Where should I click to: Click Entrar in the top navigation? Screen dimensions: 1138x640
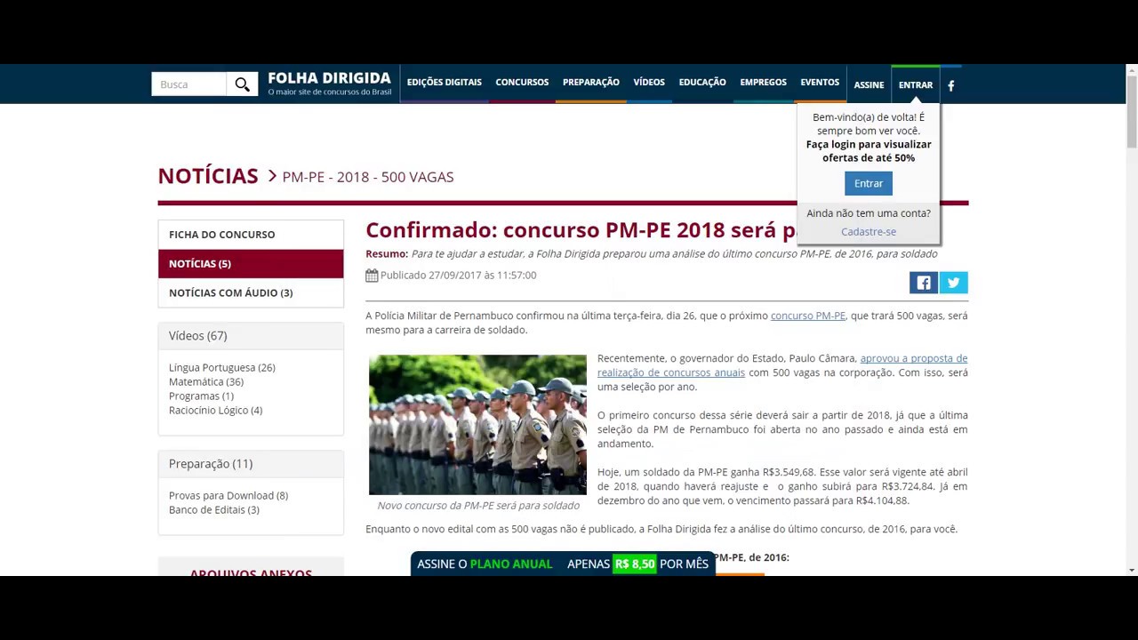(x=916, y=85)
